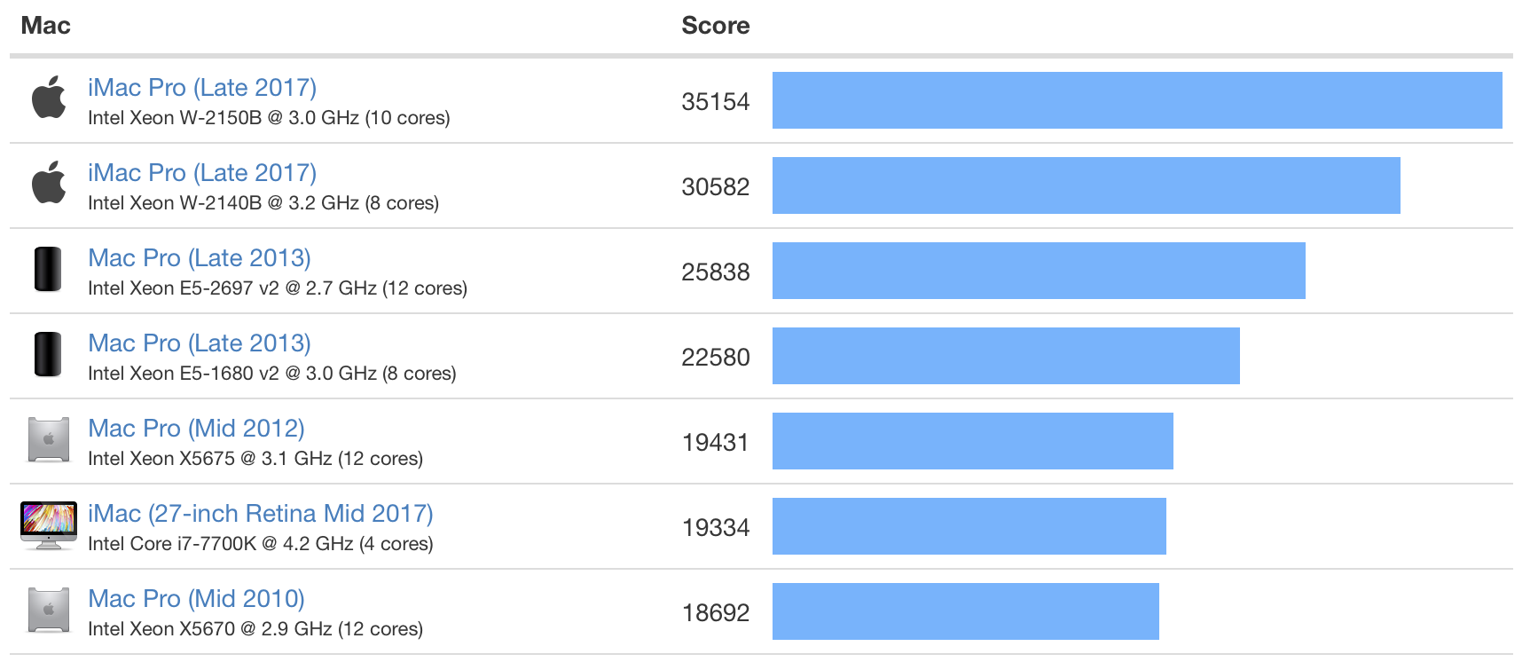Viewport: 1538px width, 662px height.
Task: Open the Mac Pro (Mid 2012) link
Action: (196, 429)
